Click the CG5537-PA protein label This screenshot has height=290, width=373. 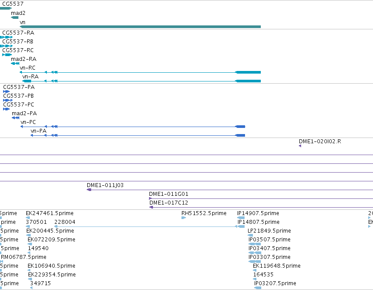click(x=19, y=87)
